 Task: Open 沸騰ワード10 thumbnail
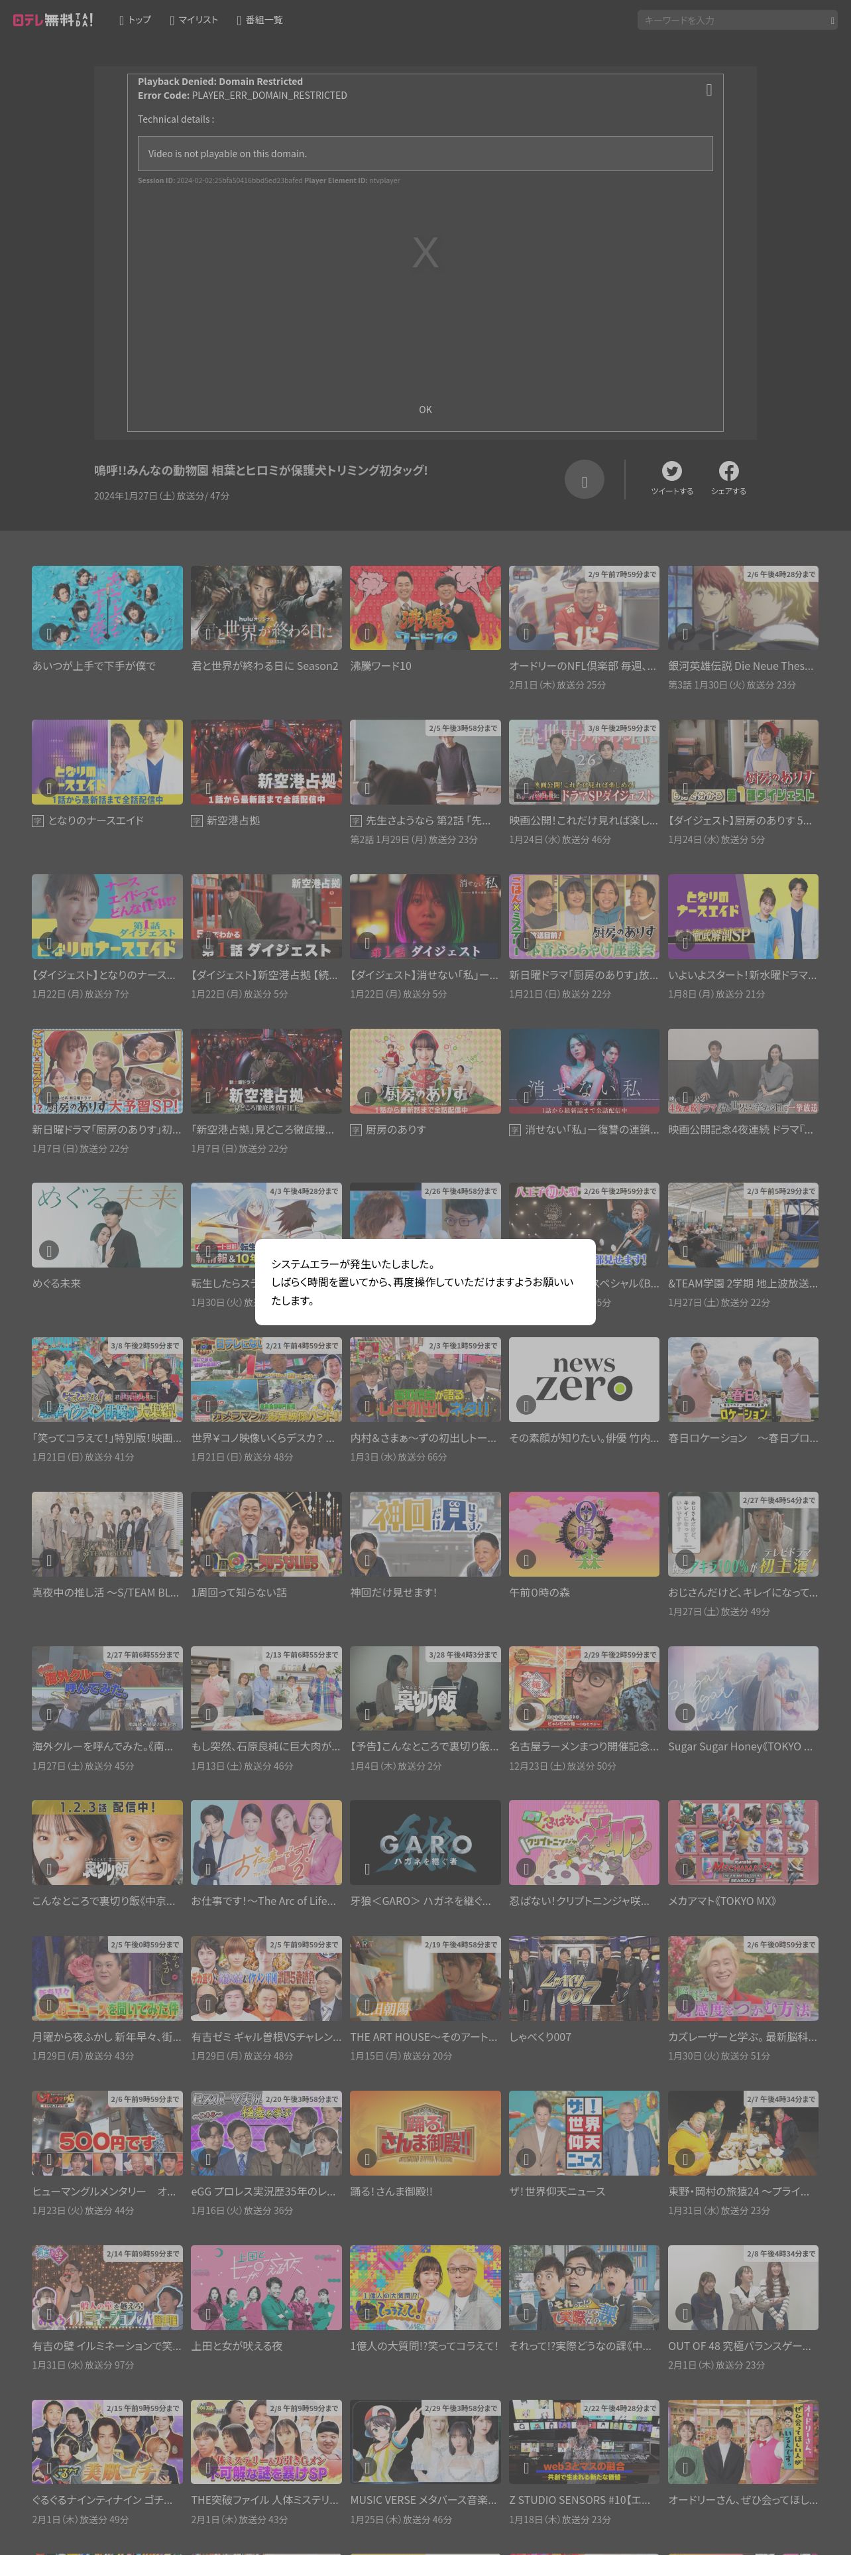point(425,608)
